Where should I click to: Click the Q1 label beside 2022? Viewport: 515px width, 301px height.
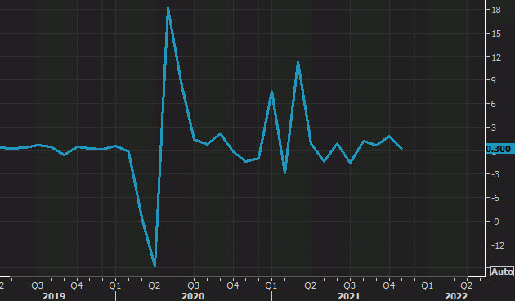point(427,285)
